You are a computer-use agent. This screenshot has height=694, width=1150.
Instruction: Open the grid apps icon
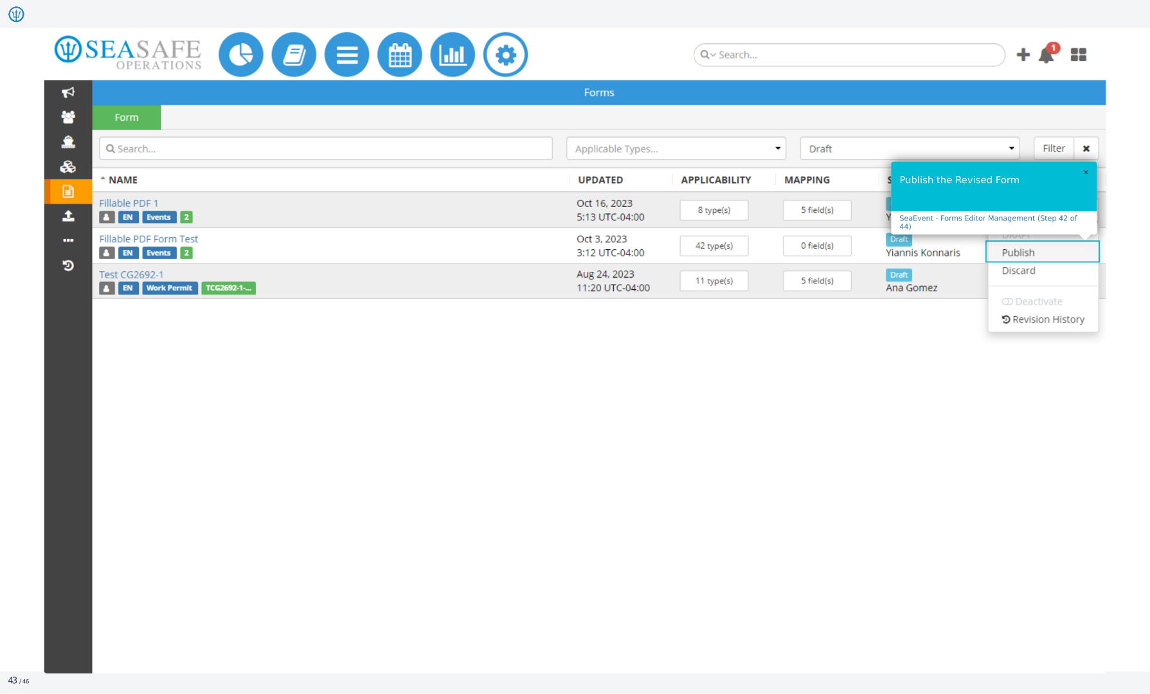point(1079,55)
